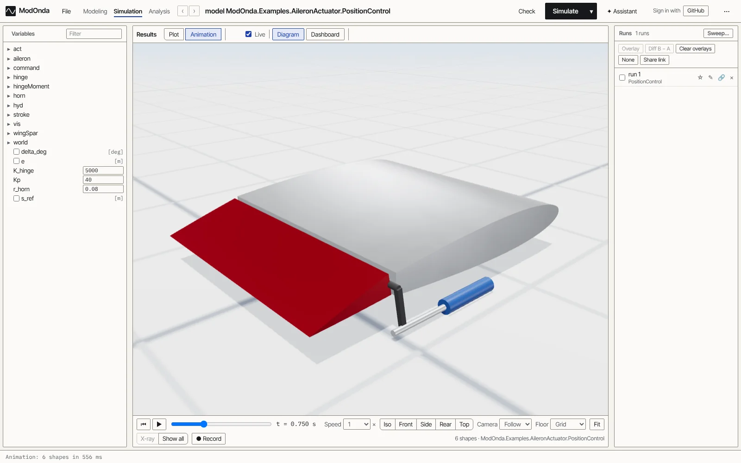Toggle the Diagram view button

pyautogui.click(x=288, y=34)
